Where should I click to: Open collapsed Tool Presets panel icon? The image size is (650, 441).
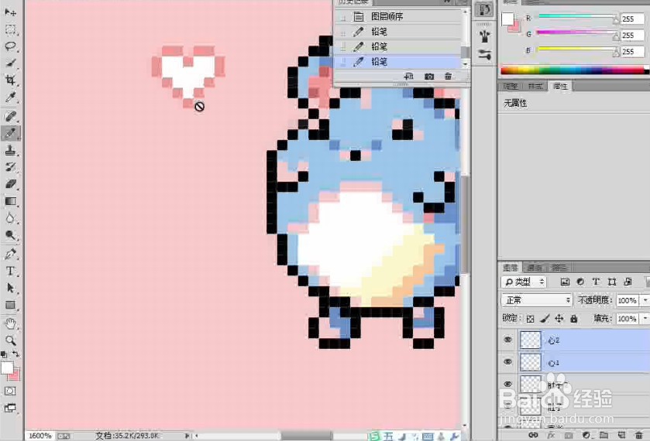tap(483, 54)
